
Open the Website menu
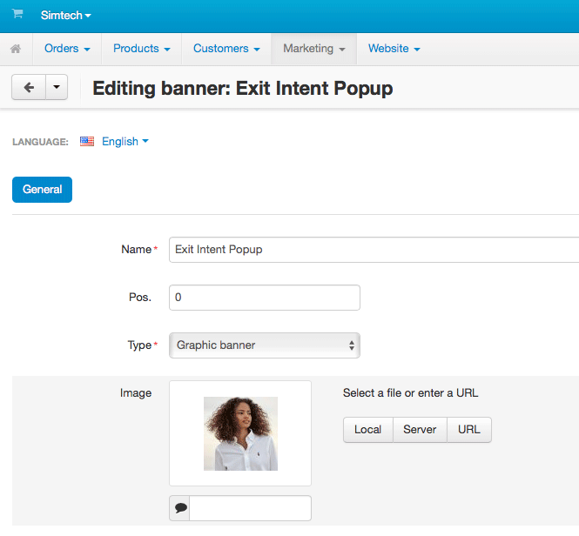pyautogui.click(x=394, y=49)
